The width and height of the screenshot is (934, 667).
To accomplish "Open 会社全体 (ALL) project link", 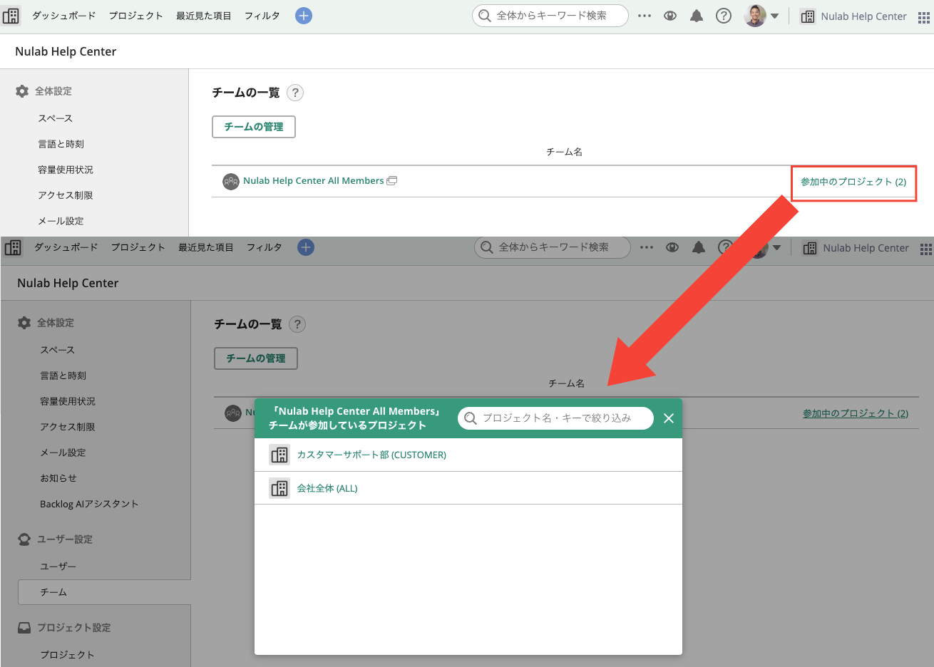I will click(x=327, y=488).
